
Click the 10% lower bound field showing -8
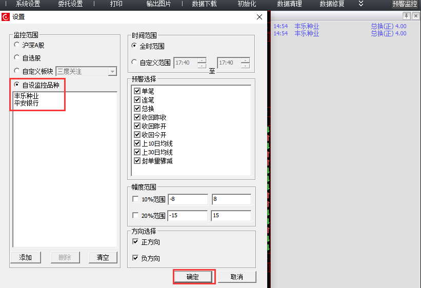188,199
